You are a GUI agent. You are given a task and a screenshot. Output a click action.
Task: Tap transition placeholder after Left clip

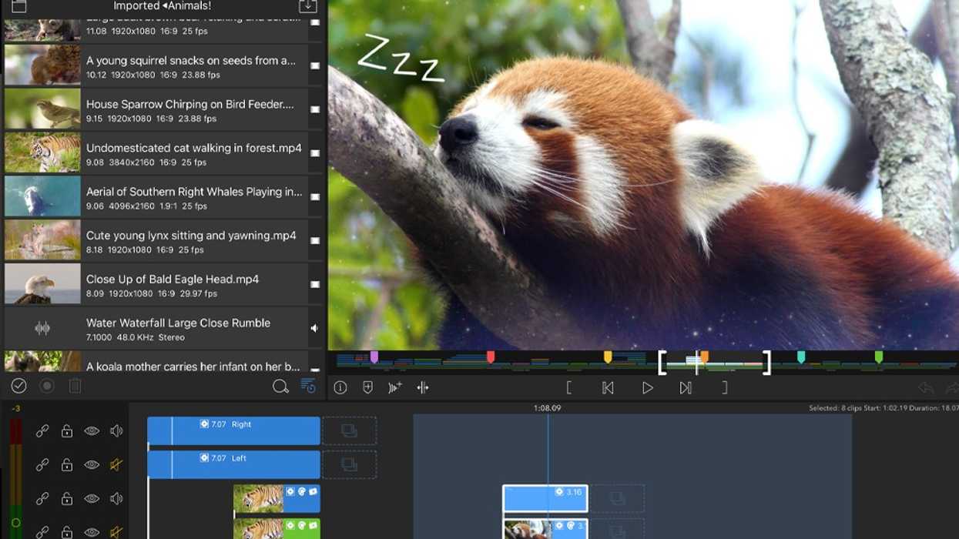click(349, 465)
